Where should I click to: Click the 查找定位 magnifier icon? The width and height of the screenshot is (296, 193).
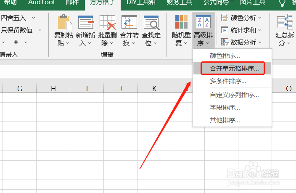coord(152,22)
